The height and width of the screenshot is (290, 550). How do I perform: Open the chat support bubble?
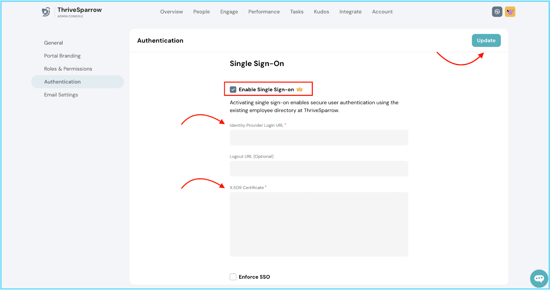click(539, 278)
